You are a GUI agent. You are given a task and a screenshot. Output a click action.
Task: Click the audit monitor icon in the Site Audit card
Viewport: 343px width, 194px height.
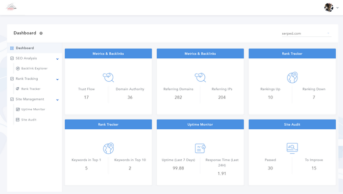(x=292, y=148)
